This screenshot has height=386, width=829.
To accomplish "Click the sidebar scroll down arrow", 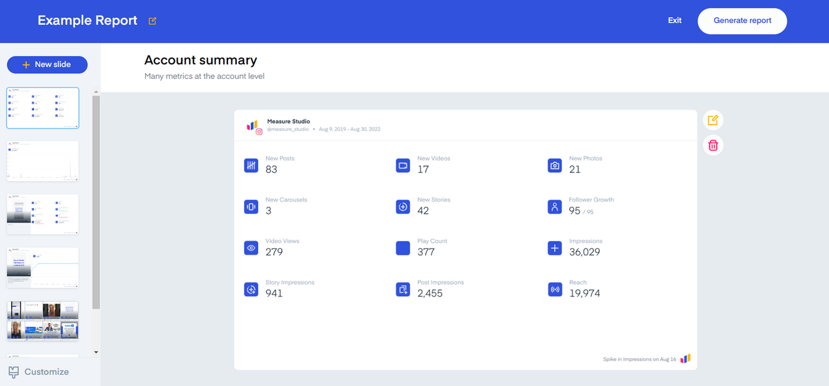I will [x=97, y=352].
